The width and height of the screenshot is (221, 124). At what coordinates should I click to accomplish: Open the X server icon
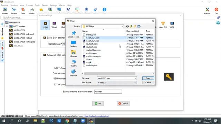click(x=207, y=11)
